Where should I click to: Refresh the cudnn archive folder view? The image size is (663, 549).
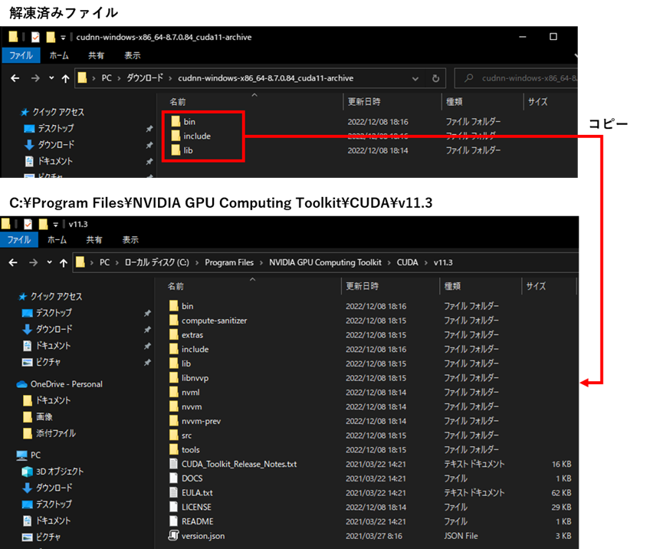coord(435,78)
